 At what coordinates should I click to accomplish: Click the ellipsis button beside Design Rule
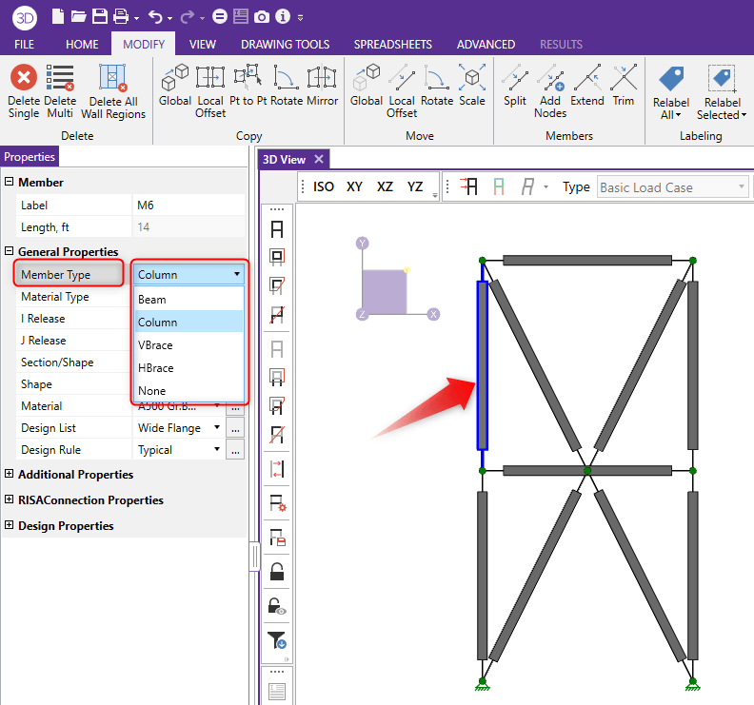tap(235, 450)
